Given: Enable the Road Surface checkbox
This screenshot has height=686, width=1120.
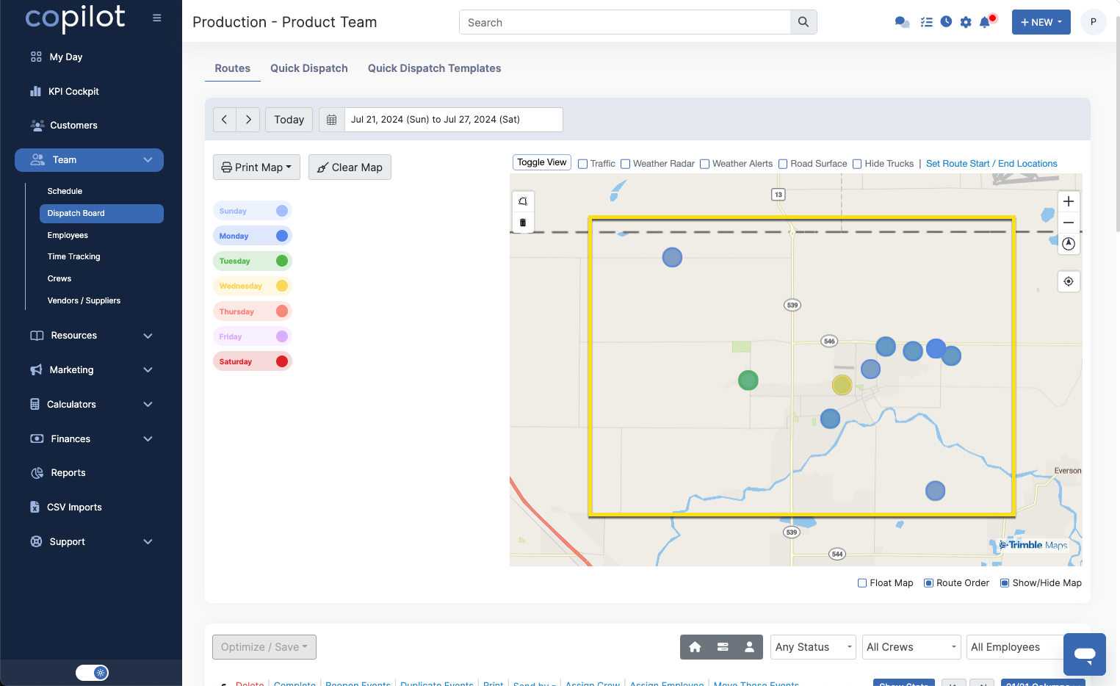Looking at the screenshot, I should pyautogui.click(x=783, y=164).
